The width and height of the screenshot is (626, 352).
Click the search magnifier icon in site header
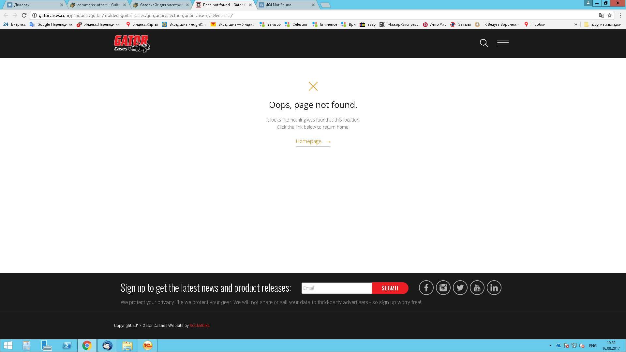484,43
